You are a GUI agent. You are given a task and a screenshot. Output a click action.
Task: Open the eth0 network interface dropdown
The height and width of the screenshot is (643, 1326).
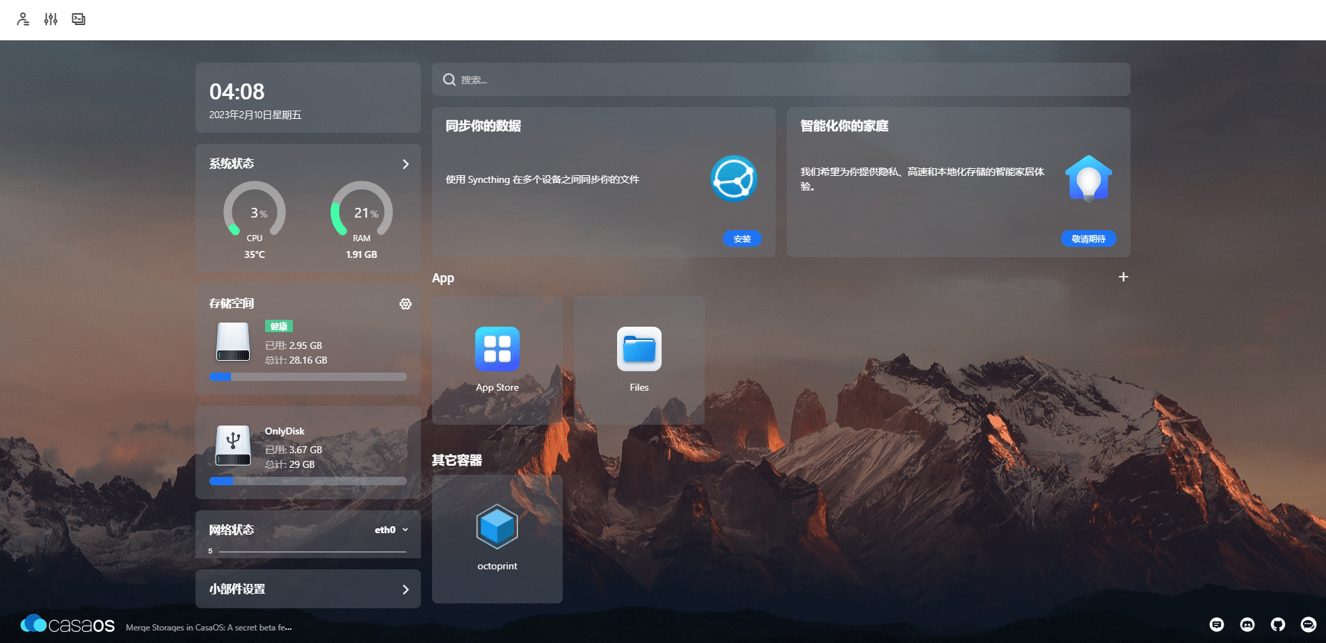pos(392,530)
